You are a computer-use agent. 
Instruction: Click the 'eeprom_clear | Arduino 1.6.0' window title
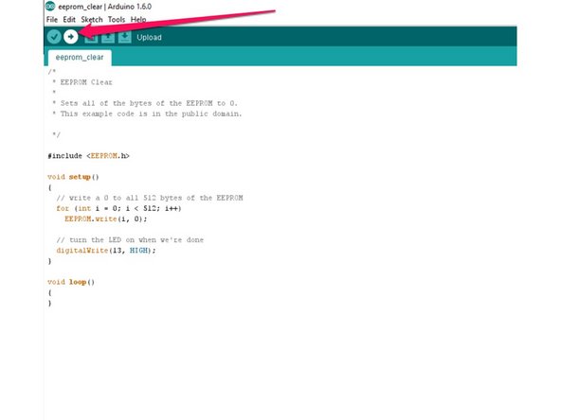point(105,7)
